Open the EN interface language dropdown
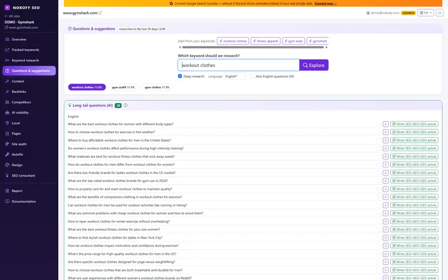Screen dimensions: 448x280 [x=426, y=13]
